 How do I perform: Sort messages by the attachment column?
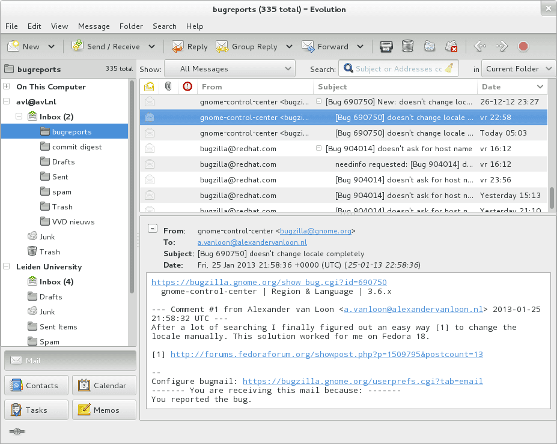(167, 86)
